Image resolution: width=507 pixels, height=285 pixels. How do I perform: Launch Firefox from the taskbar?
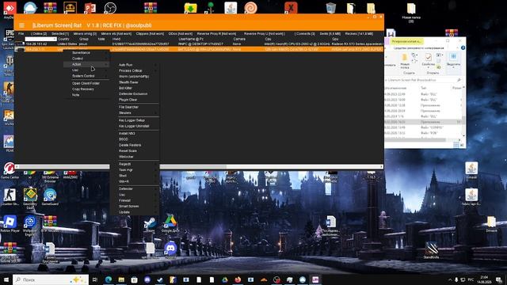(x=238, y=279)
